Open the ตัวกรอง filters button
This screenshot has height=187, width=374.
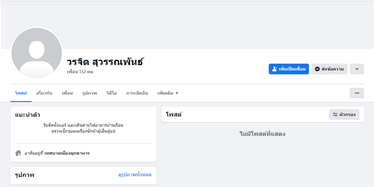click(344, 114)
